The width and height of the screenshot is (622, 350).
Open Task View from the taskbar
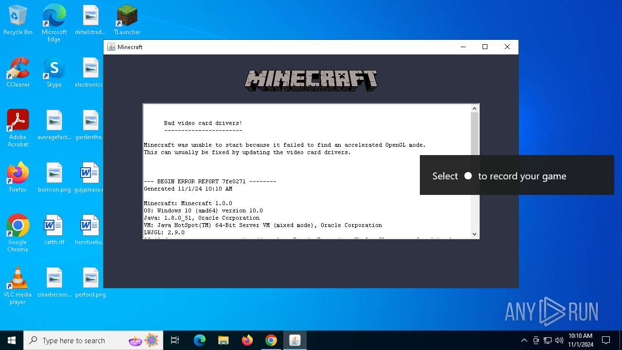click(175, 340)
